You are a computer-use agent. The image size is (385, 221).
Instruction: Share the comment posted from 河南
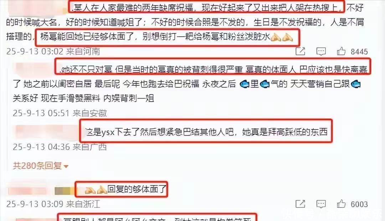[300, 51]
